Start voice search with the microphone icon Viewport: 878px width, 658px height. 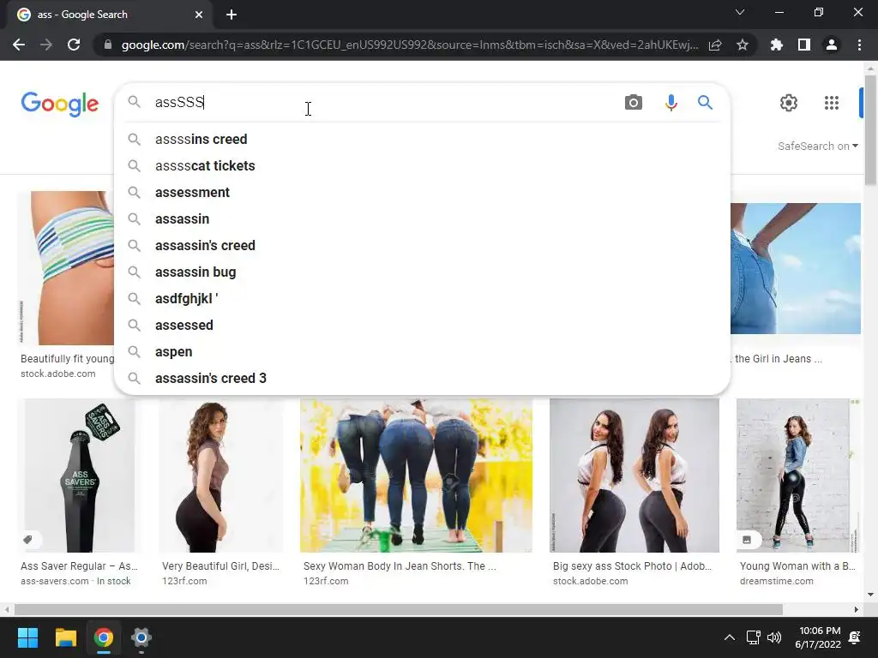[x=671, y=103]
